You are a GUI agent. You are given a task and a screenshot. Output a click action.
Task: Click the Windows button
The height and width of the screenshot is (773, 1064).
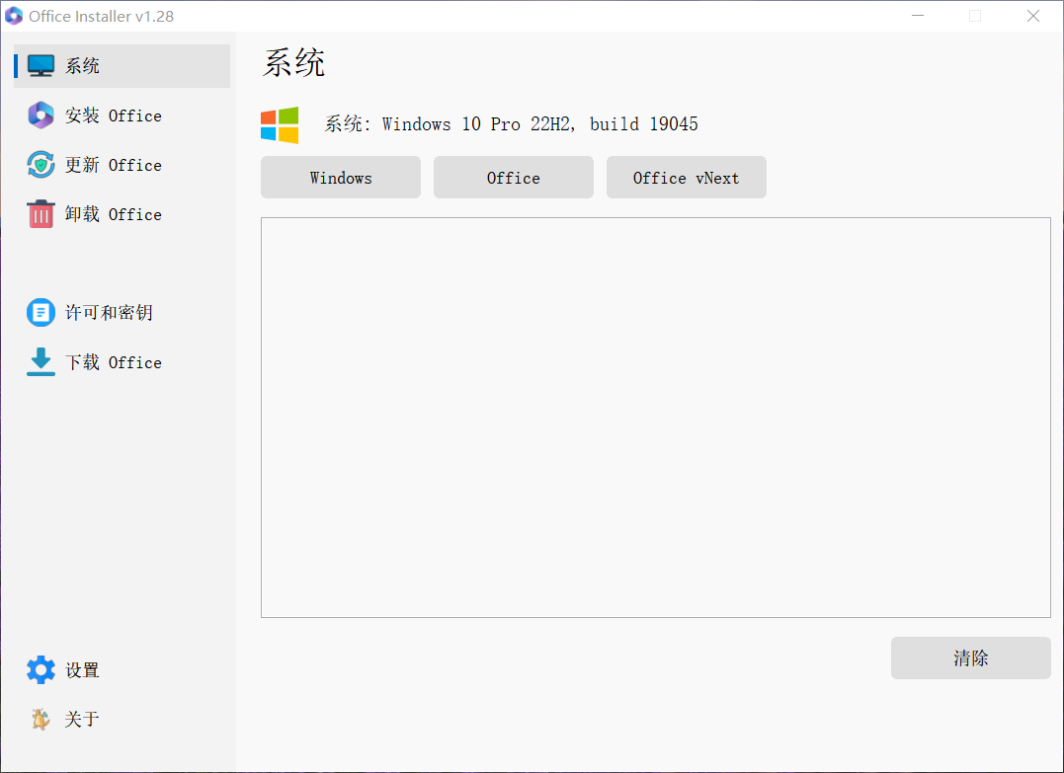[341, 178]
